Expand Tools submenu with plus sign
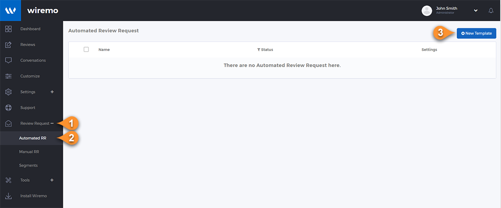 point(52,180)
